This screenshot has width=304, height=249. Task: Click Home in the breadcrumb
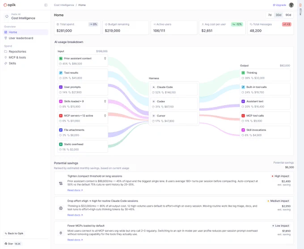[82, 5]
